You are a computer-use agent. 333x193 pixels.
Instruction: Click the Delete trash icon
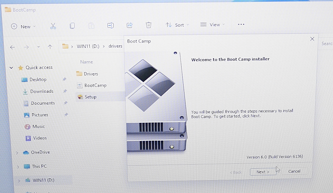point(148,25)
